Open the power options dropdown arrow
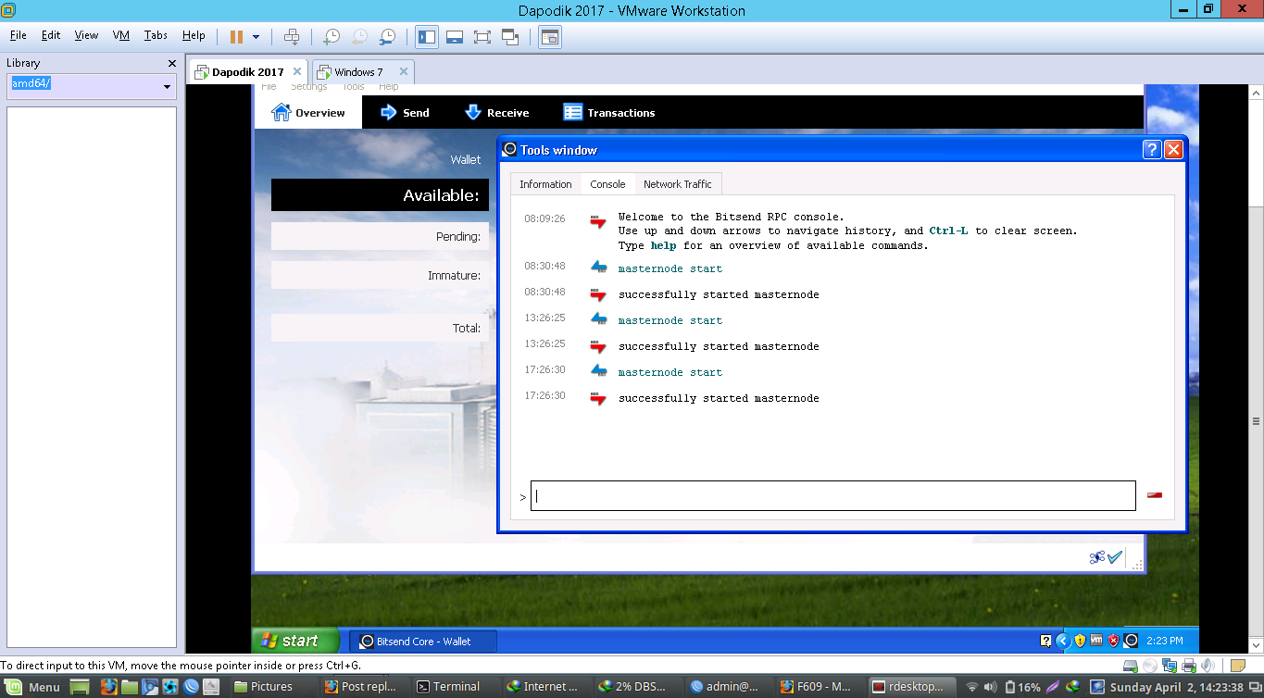This screenshot has height=698, width=1264. [256, 37]
